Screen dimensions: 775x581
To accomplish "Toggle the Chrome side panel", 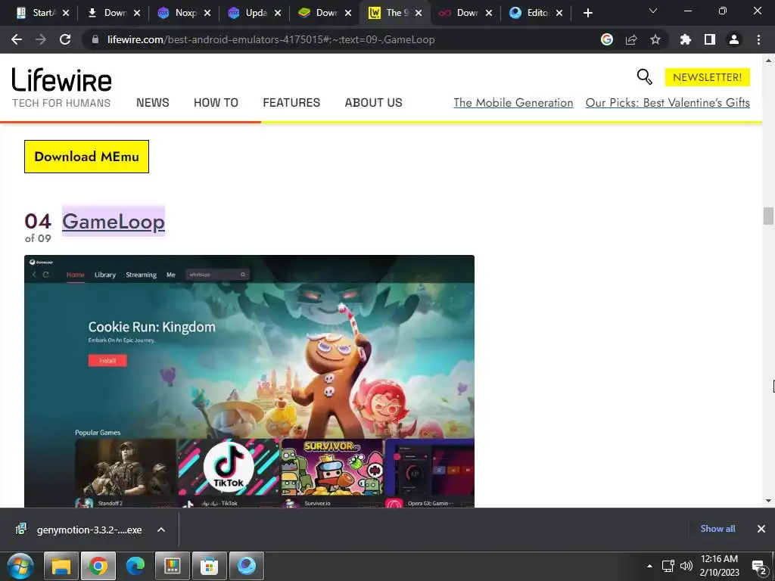I will tap(710, 39).
